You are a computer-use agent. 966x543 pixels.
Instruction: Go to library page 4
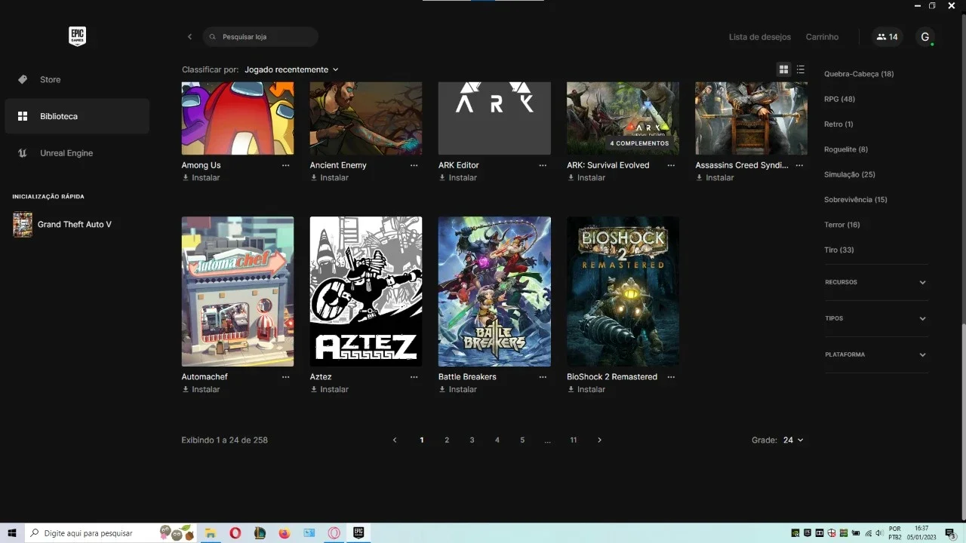pos(497,440)
